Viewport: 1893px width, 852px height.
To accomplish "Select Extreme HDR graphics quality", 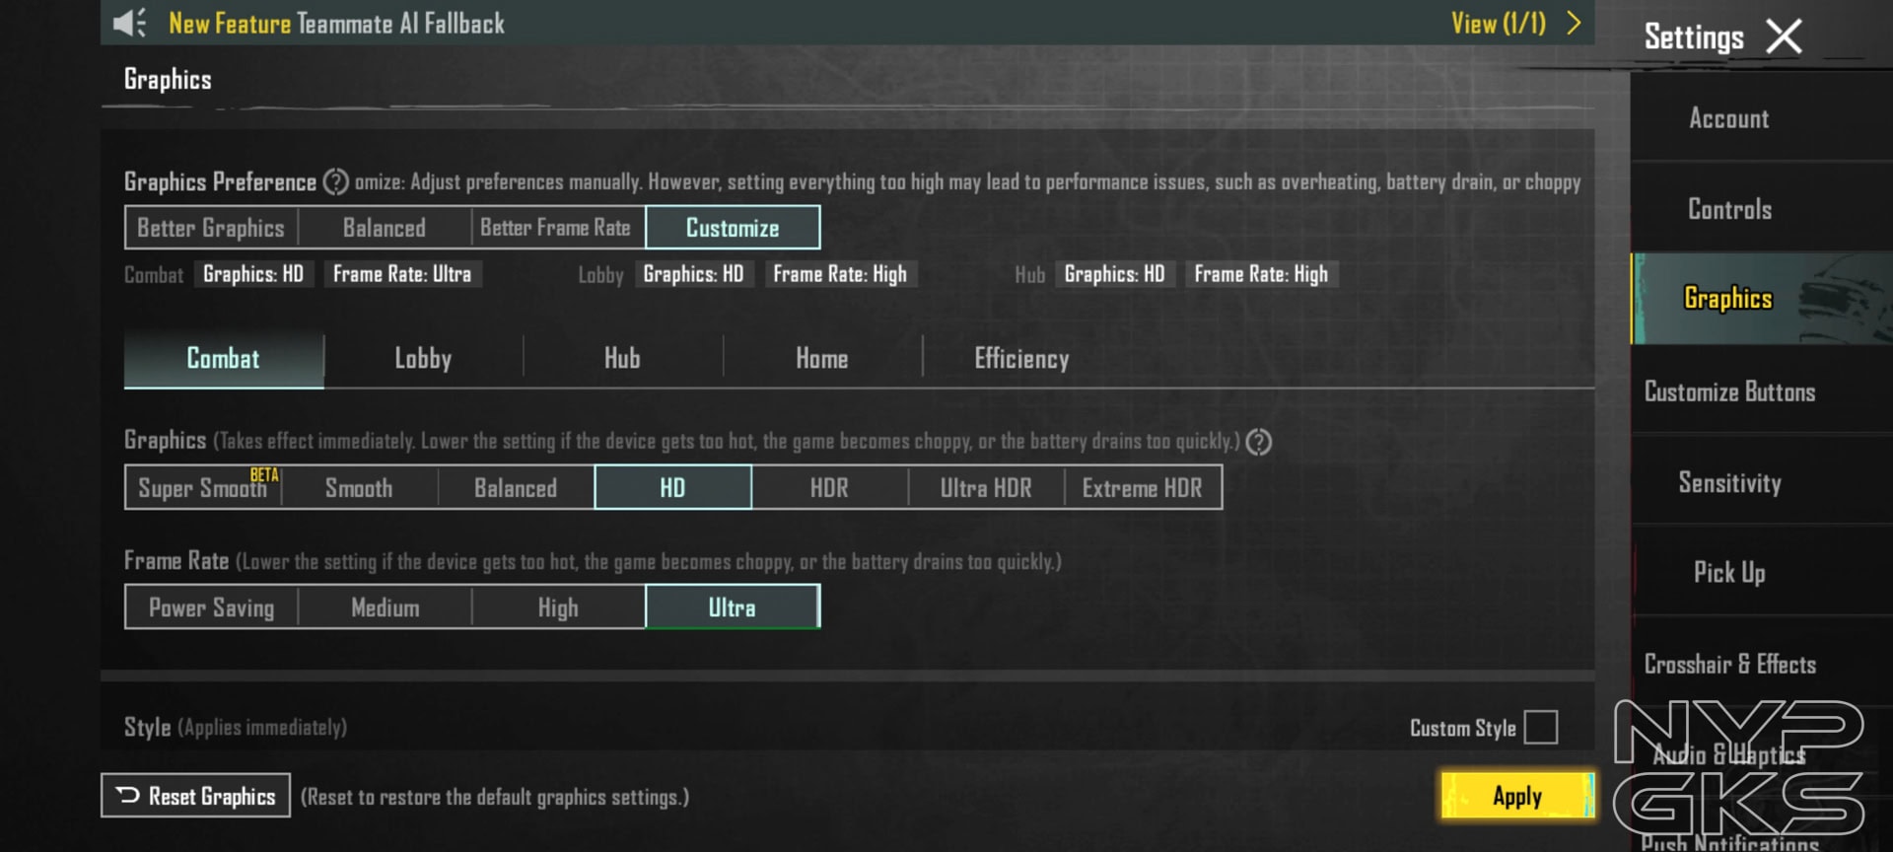I will coord(1142,488).
